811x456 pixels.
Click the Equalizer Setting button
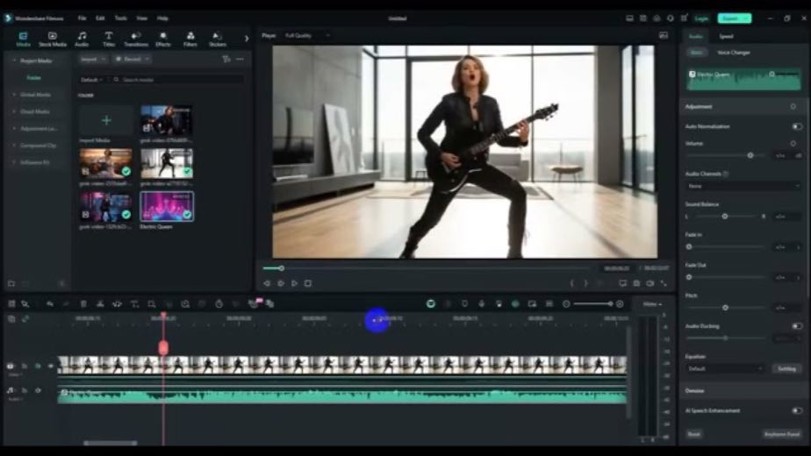click(x=786, y=368)
